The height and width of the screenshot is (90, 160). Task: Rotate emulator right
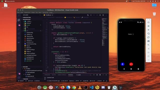pos(148,37)
